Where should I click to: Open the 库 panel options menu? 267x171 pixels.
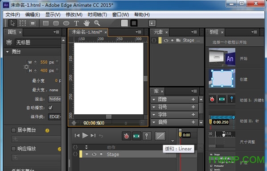pos(194,91)
